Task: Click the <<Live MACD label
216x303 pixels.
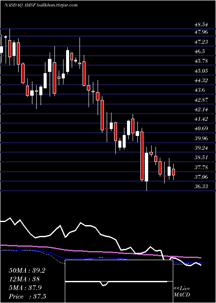Action: (x=182, y=292)
